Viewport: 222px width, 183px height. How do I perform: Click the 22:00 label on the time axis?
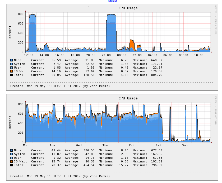coord(106,55)
